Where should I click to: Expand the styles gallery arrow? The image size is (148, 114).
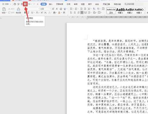pos(145,13)
